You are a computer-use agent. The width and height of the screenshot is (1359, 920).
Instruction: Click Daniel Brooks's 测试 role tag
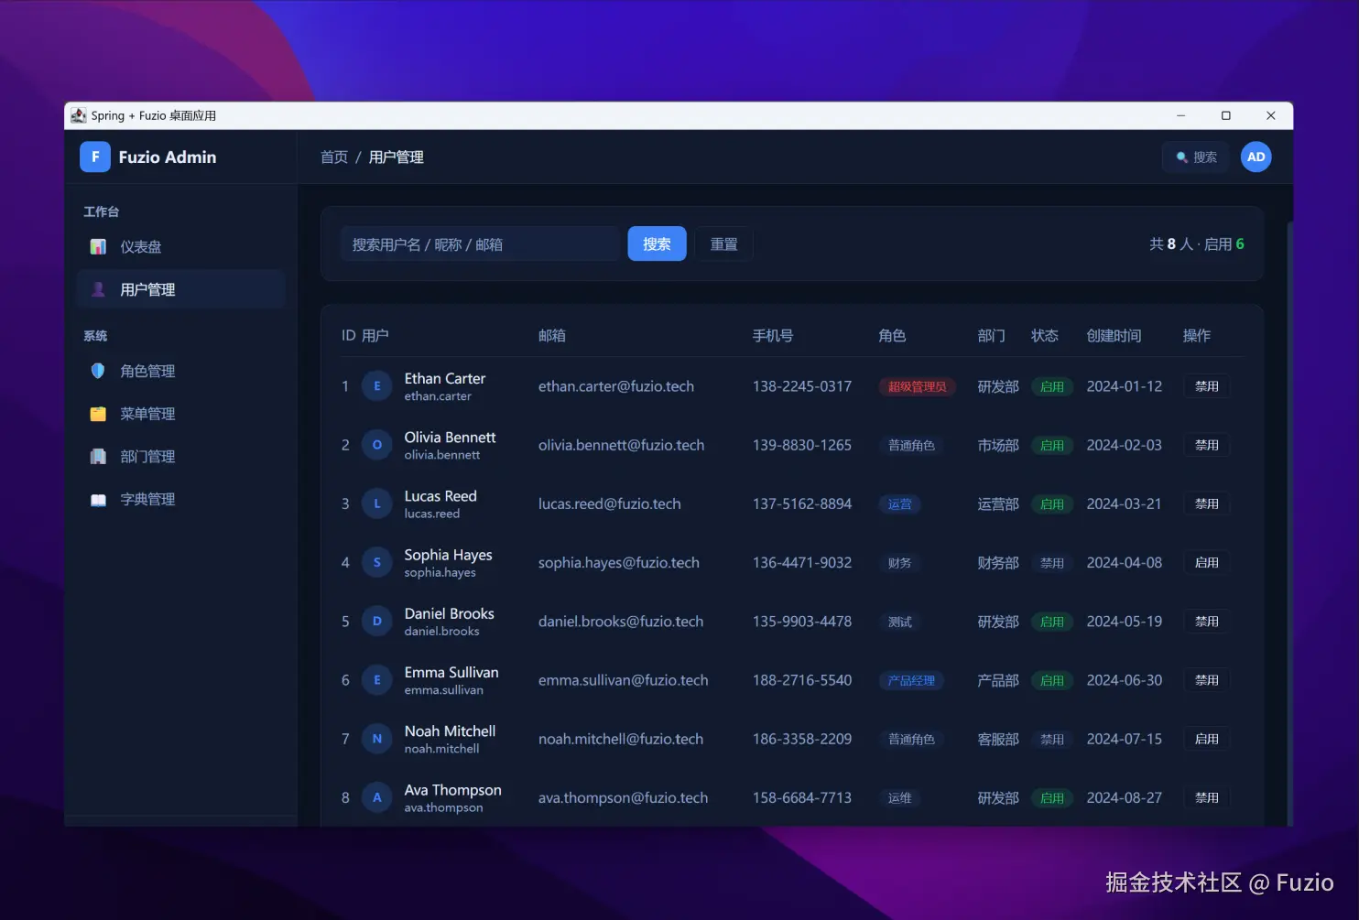coord(899,622)
